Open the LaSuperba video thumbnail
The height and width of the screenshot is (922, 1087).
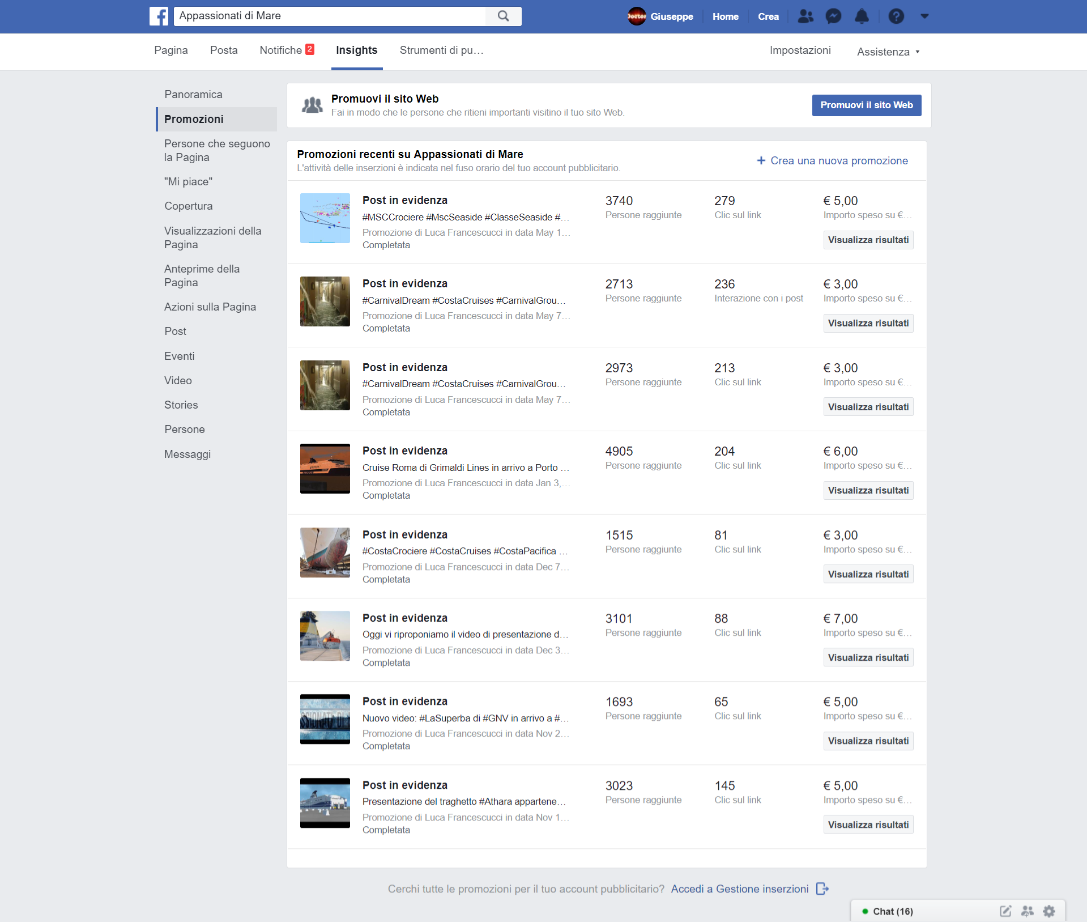coord(325,719)
